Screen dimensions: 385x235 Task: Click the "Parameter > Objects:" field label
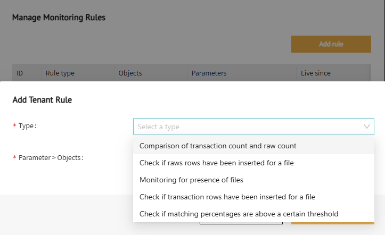coord(51,158)
